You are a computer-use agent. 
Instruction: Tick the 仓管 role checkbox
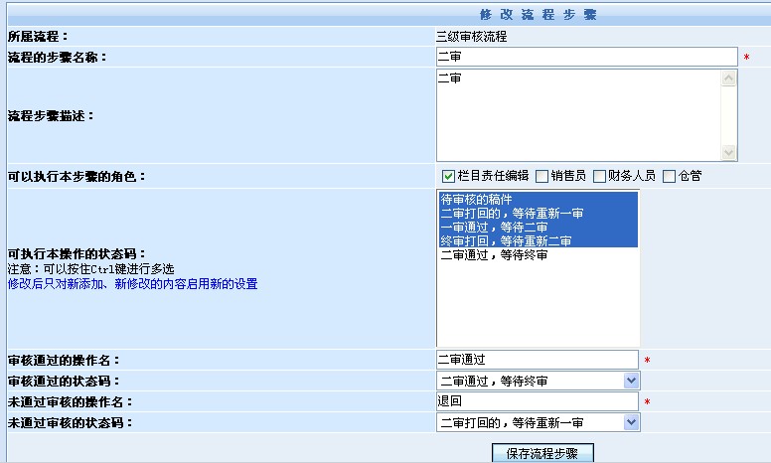pos(669,176)
